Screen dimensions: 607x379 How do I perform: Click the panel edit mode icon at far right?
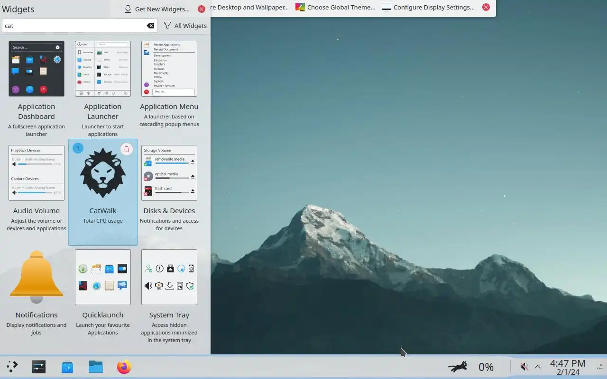coord(600,367)
